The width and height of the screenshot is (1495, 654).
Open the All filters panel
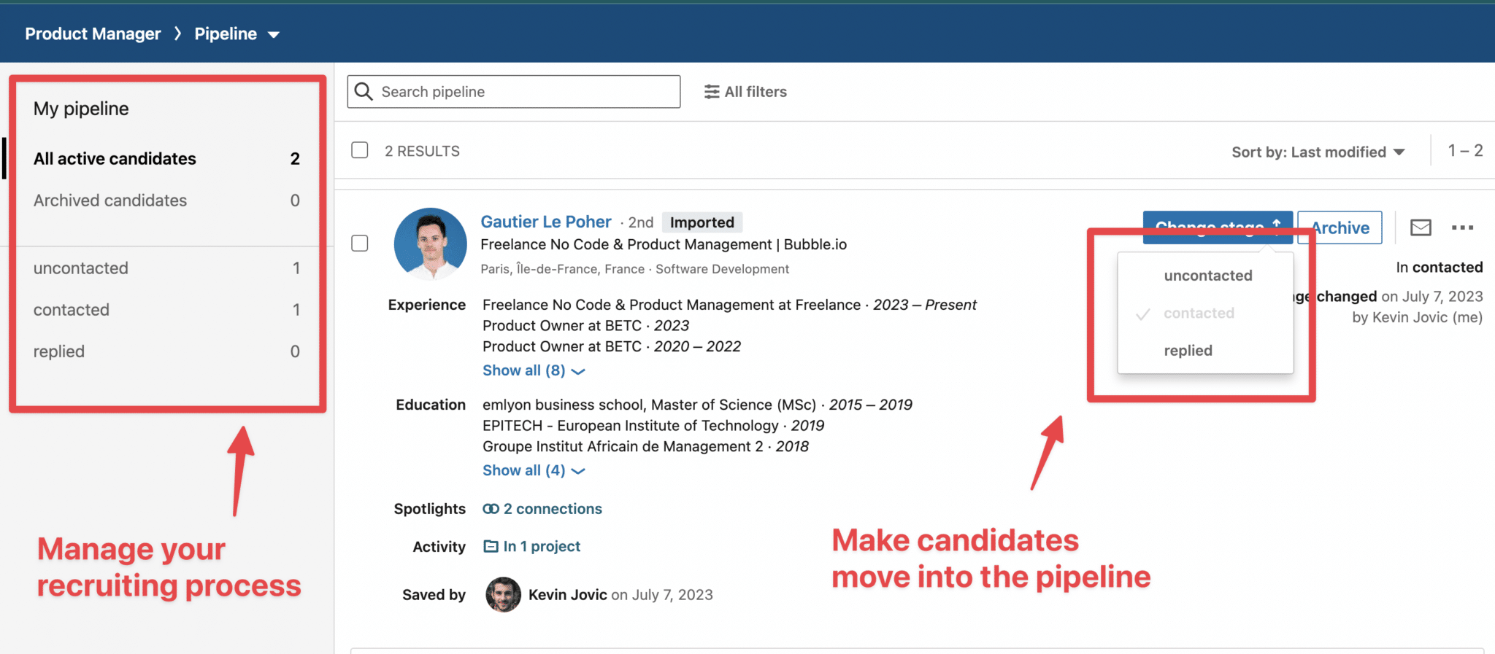745,91
